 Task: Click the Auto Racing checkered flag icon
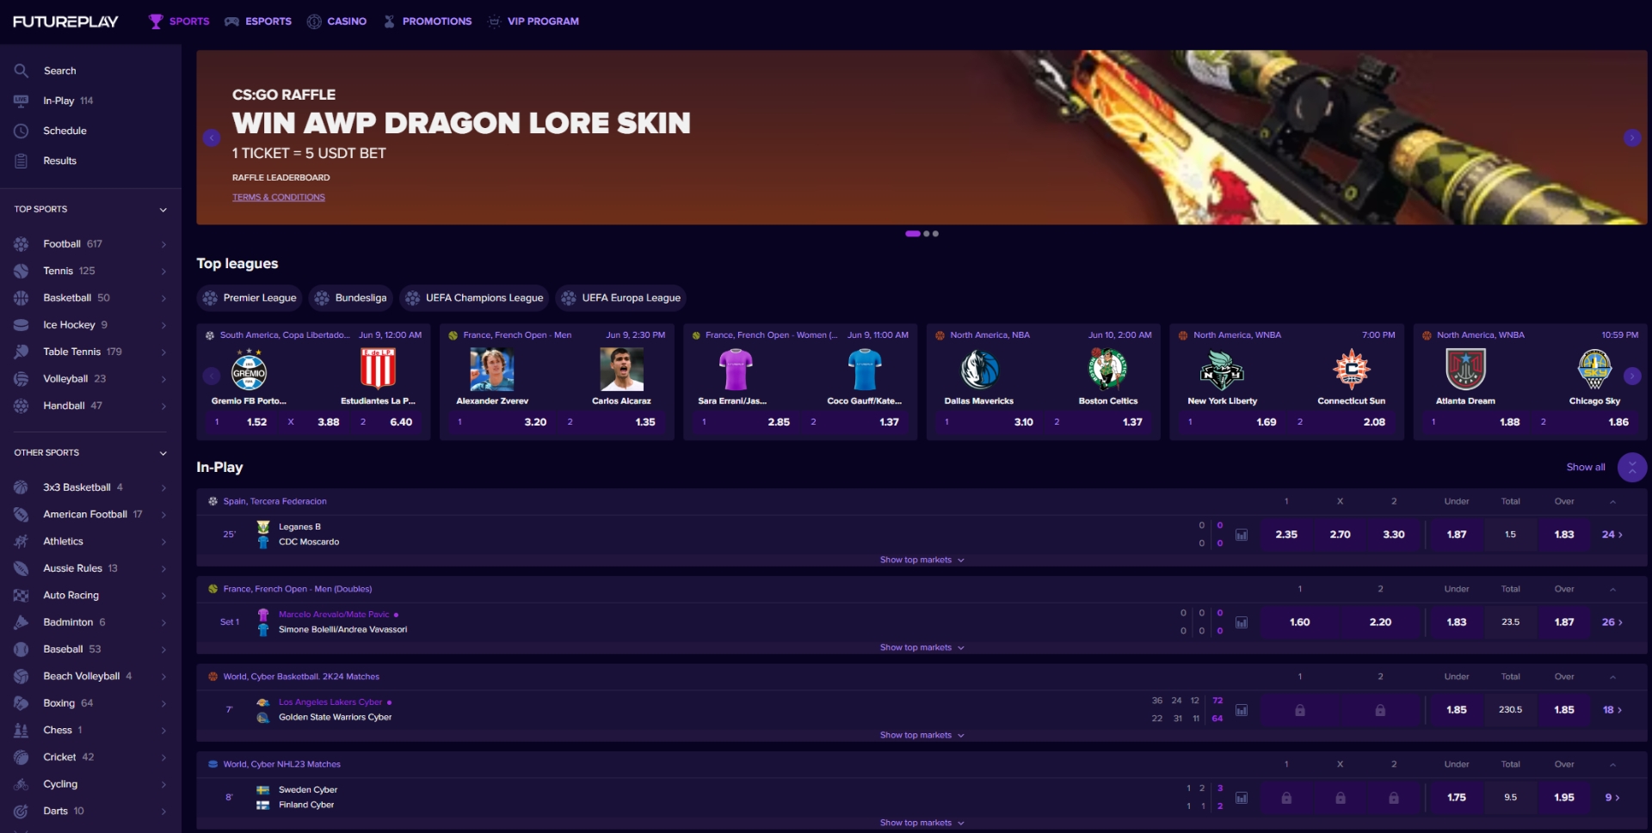(22, 595)
